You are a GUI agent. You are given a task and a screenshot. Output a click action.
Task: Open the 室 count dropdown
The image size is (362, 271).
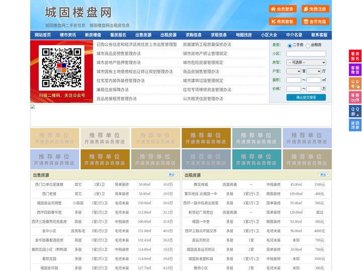294,71
